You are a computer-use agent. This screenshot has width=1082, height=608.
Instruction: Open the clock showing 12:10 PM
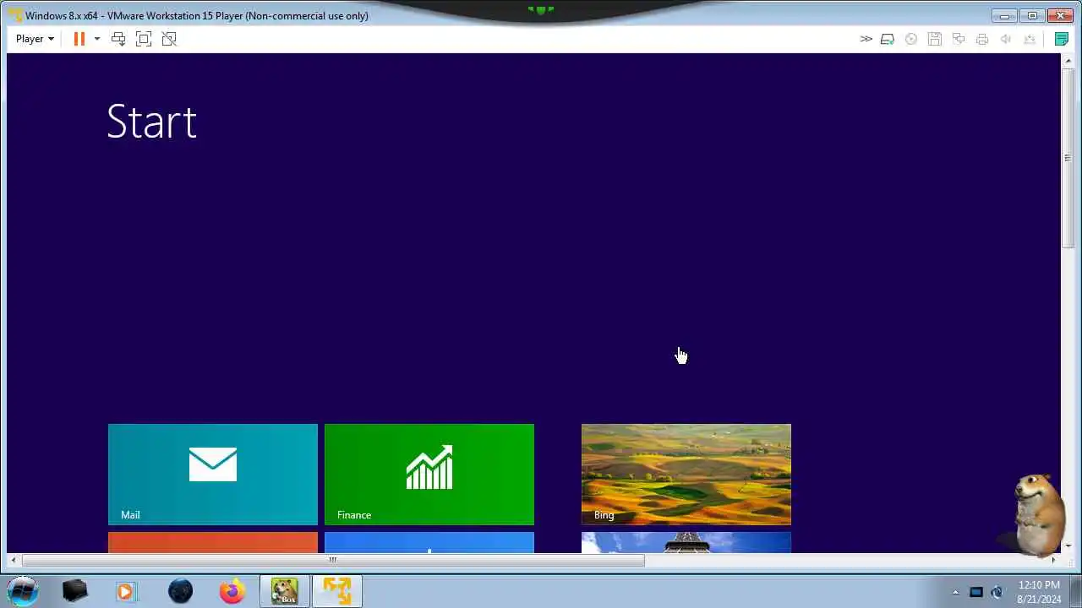click(x=1039, y=591)
